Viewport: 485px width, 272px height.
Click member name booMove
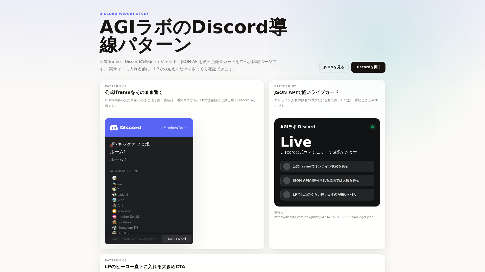click(x=124, y=222)
